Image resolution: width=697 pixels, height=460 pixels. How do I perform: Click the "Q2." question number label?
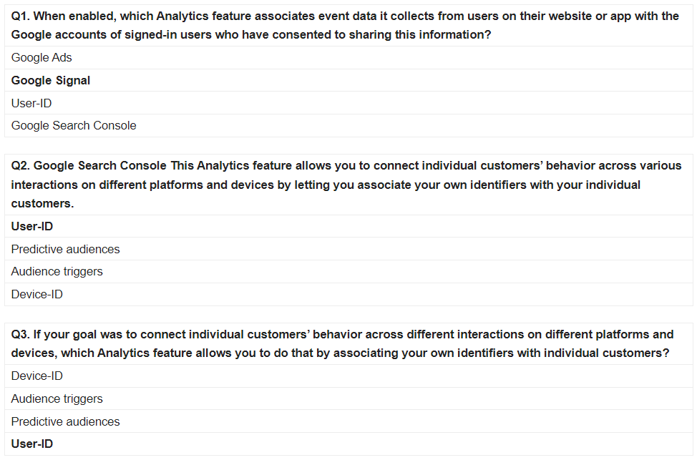click(21, 166)
